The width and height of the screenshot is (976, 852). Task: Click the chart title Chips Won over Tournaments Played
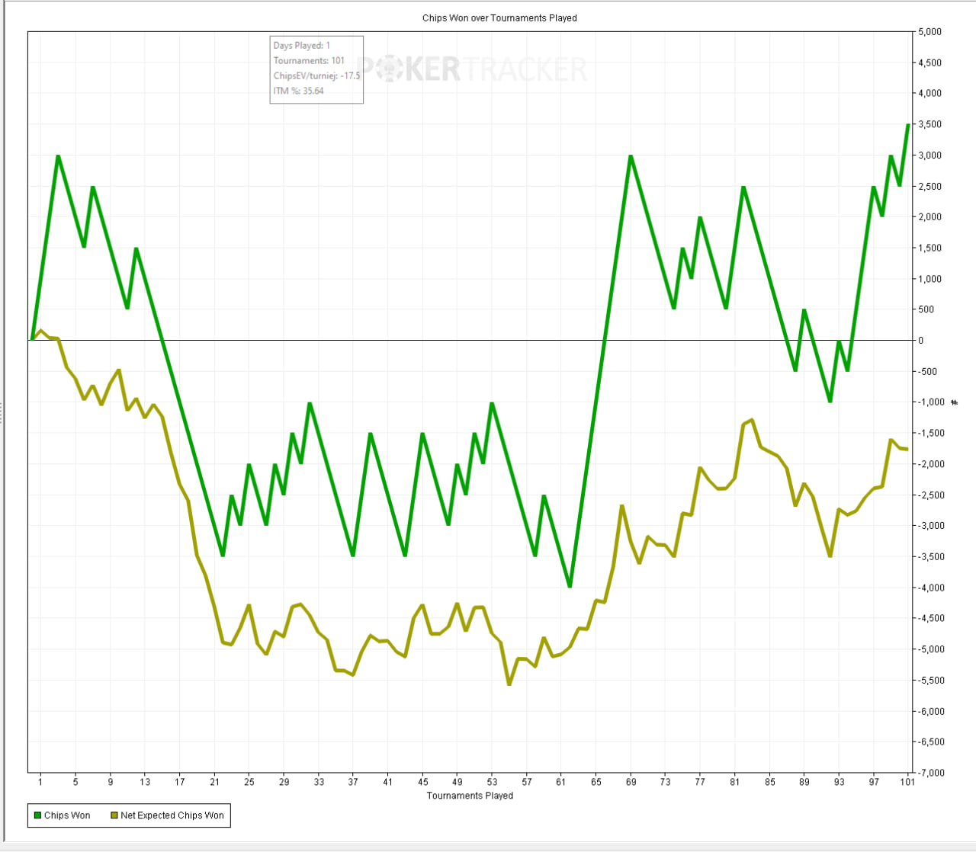499,18
